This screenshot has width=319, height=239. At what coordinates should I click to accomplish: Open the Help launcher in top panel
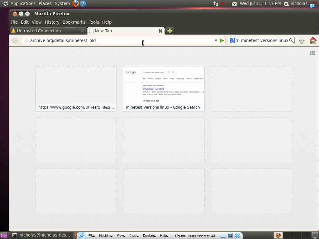coord(83,3)
